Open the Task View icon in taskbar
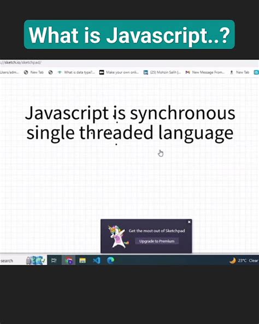Screen dimensions: 259x324 [x=54, y=261]
